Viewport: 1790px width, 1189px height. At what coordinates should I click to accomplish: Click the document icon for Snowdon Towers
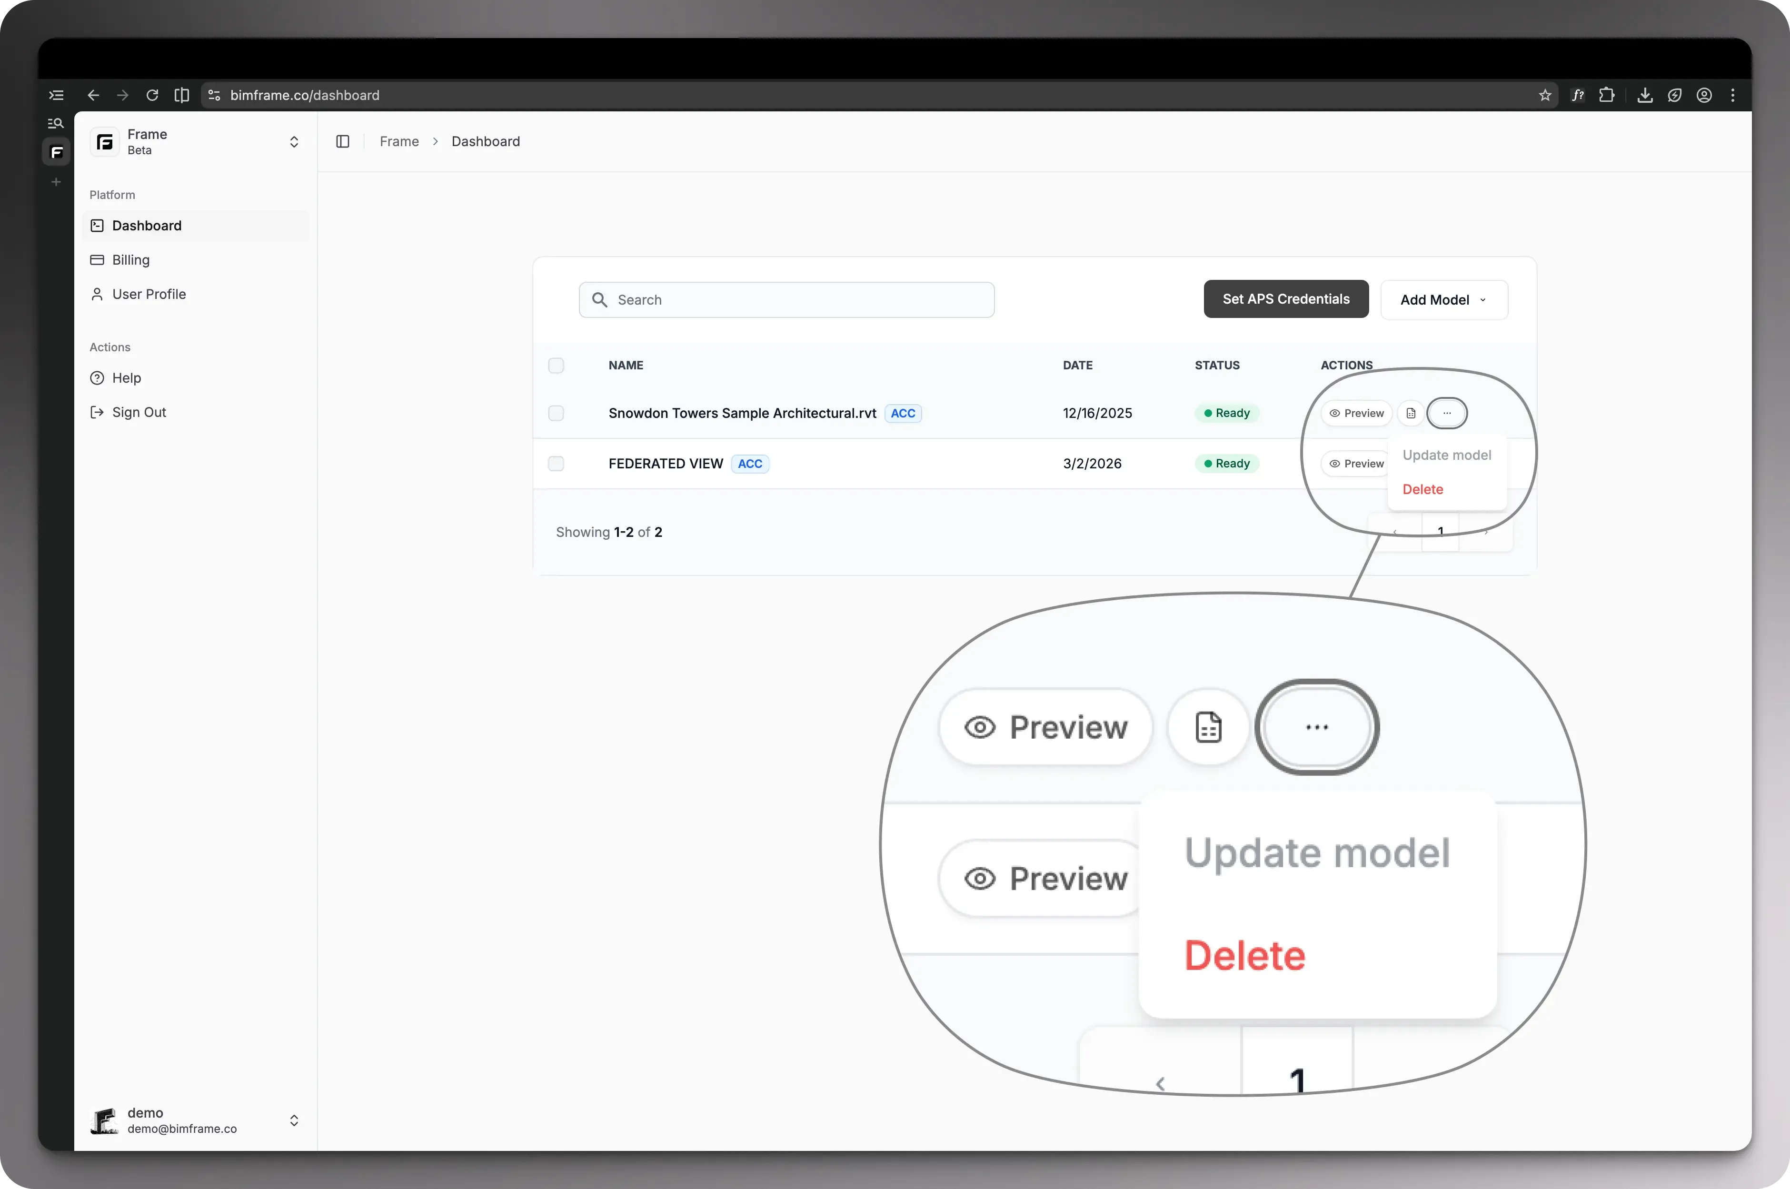click(1411, 413)
